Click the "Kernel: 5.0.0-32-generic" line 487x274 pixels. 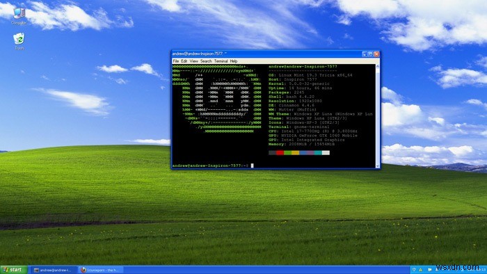point(299,83)
